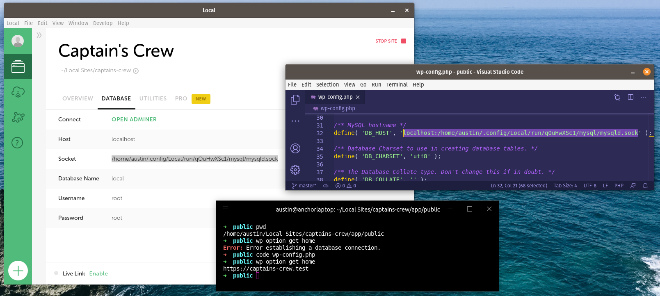Open Local app's File menu
The image size is (660, 296).
[x=28, y=23]
